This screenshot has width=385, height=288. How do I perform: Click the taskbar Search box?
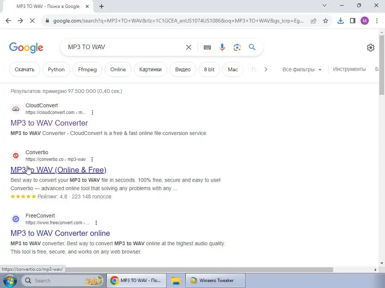coord(62,280)
